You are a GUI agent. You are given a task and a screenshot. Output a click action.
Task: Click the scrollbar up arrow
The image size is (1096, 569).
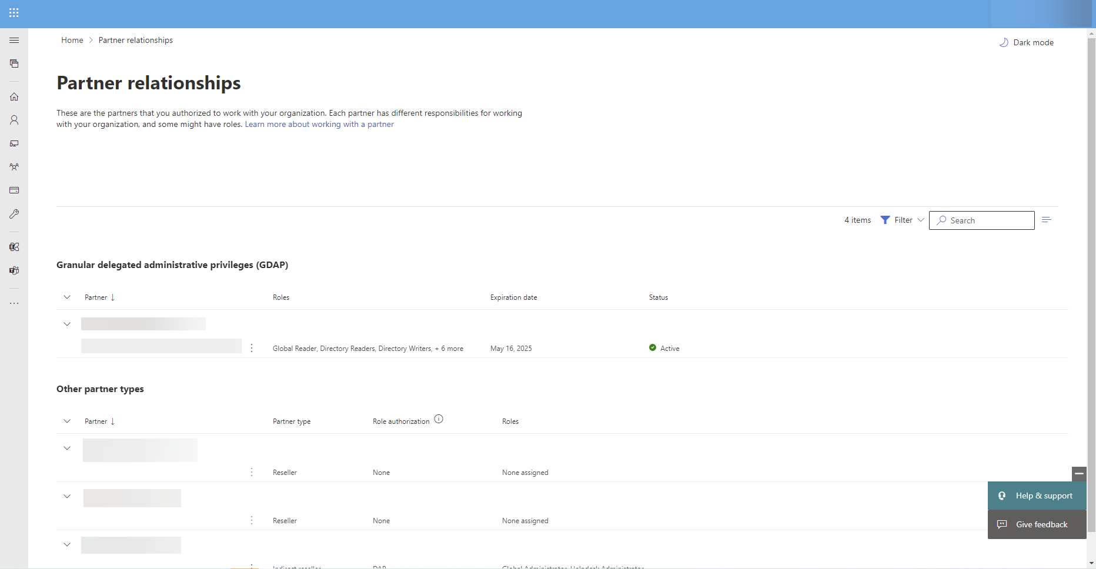point(1091,33)
